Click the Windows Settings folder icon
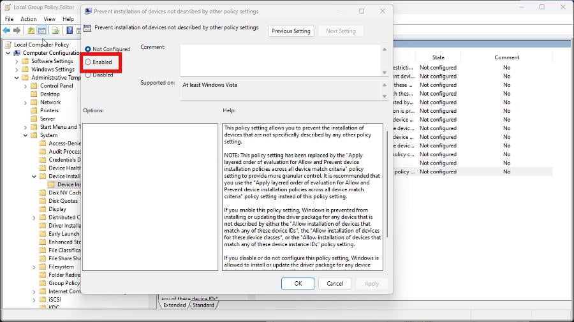The height and width of the screenshot is (322, 574). pos(26,69)
